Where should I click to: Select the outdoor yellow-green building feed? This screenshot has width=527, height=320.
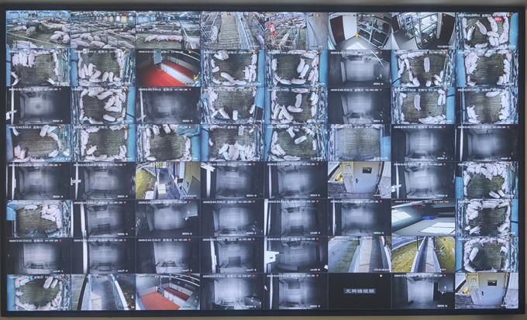click(167, 180)
